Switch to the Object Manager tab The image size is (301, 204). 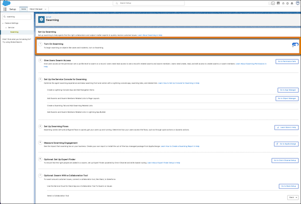click(36, 9)
